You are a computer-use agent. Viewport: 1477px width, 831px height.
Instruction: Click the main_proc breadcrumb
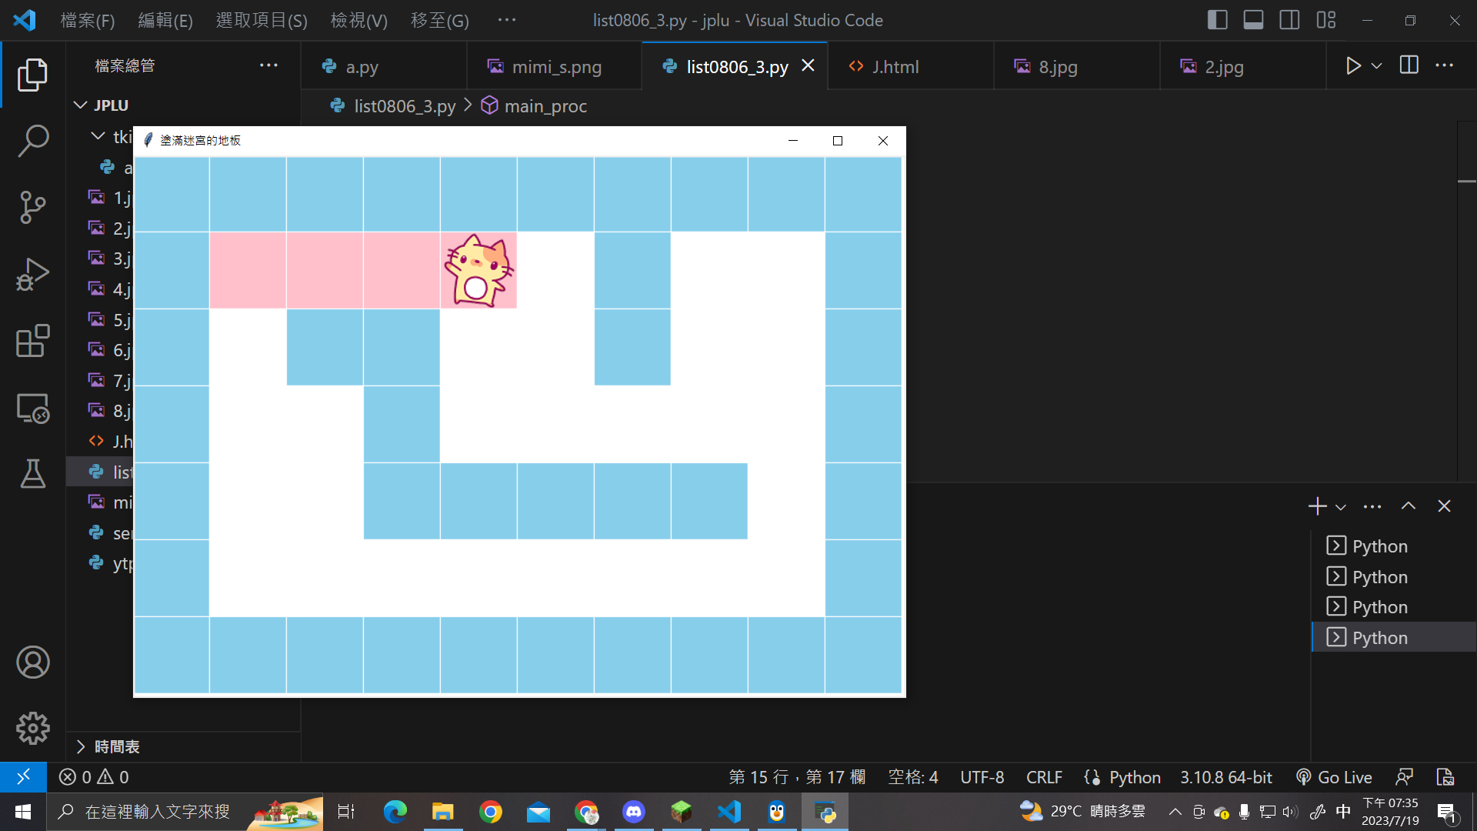pos(545,106)
